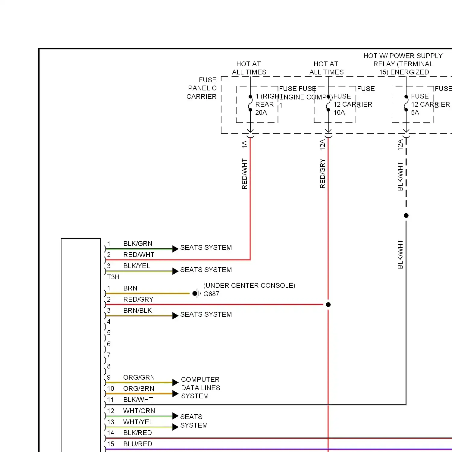This screenshot has width=452, height=452.
Task: Click the arrowhead on the BLK/GRN wire
Action: pos(175,249)
